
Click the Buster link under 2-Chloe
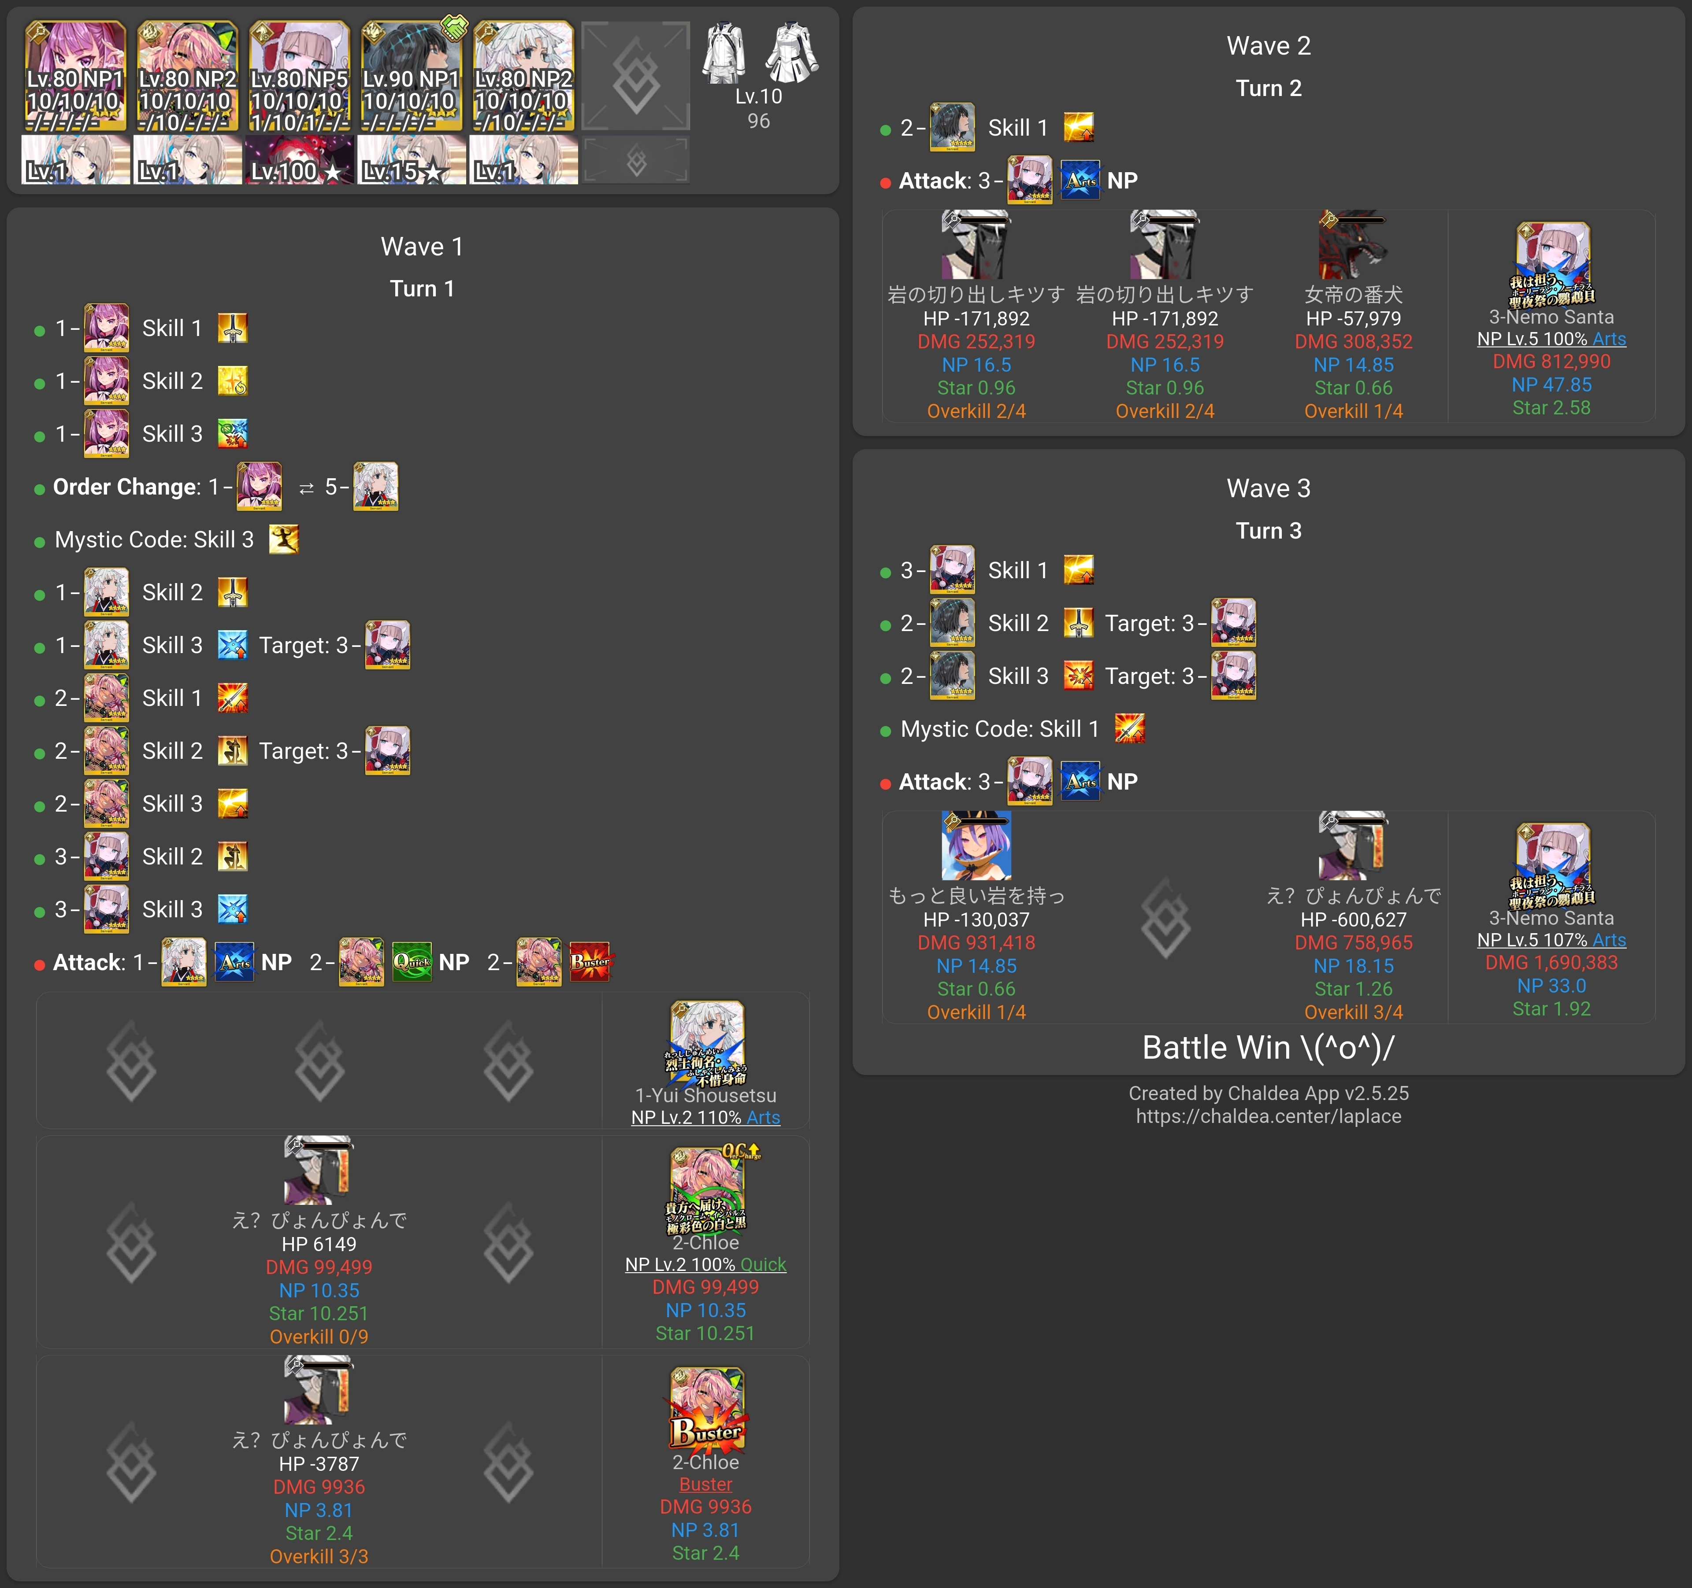tap(705, 1484)
